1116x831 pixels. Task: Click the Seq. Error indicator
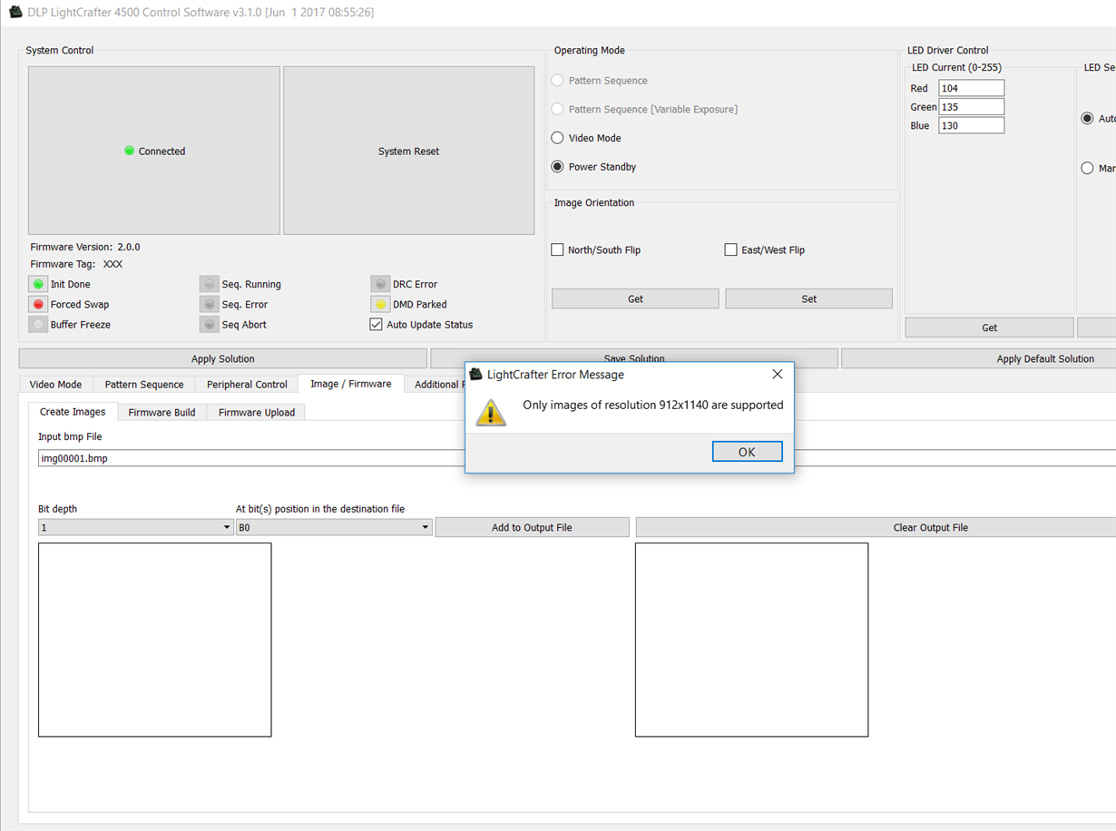pyautogui.click(x=210, y=304)
